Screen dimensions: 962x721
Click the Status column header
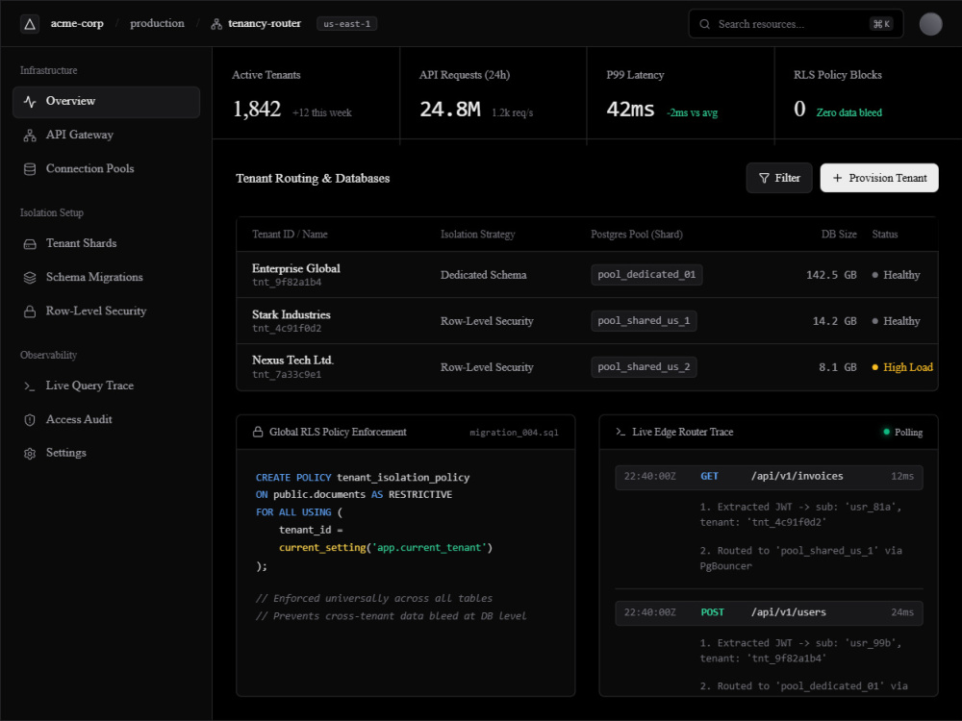885,235
